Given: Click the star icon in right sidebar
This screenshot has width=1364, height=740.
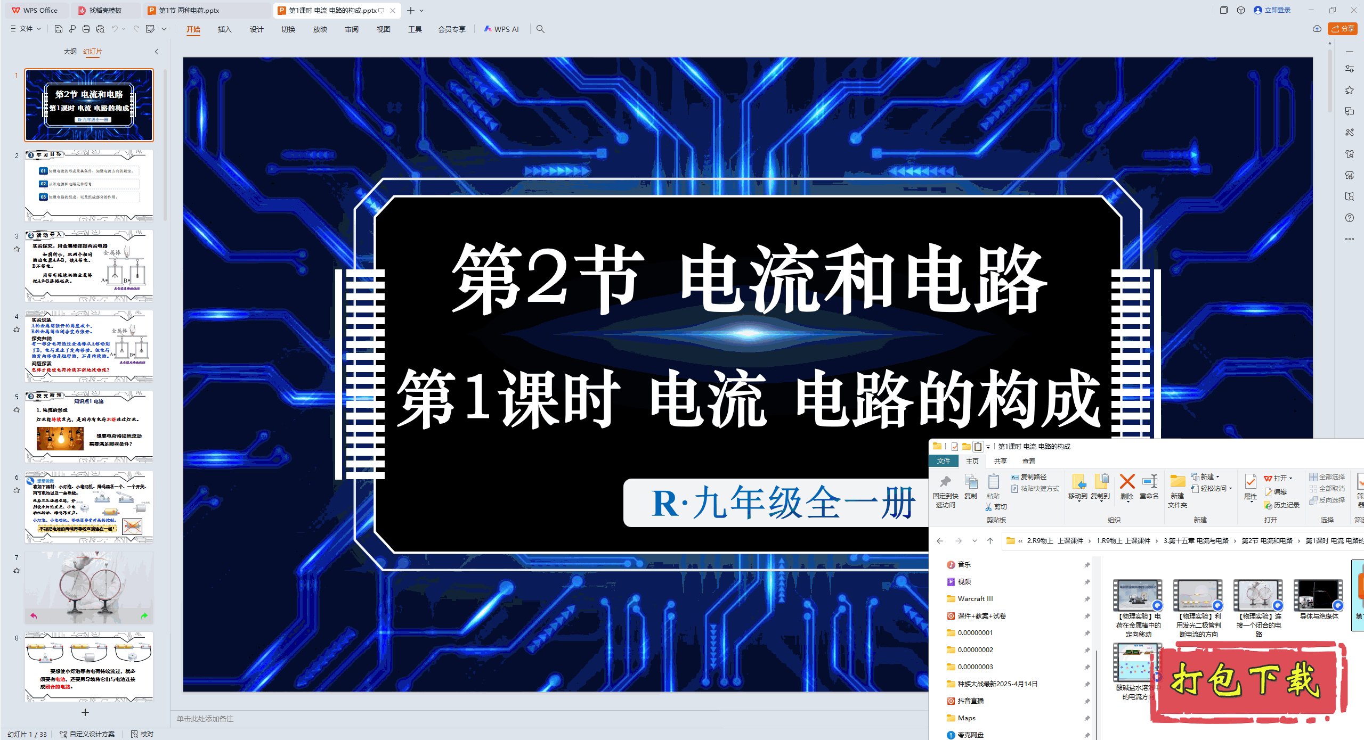Looking at the screenshot, I should [x=1350, y=90].
